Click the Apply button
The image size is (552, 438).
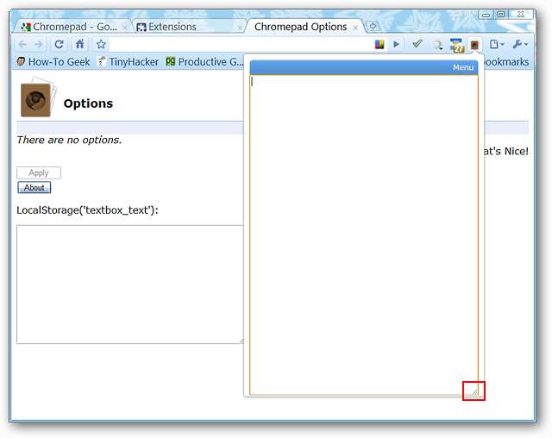(x=39, y=172)
